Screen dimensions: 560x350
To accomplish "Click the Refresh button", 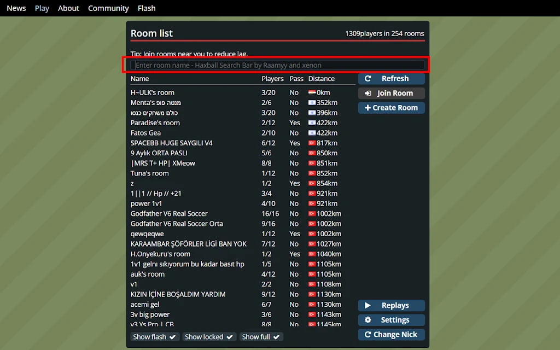I will tap(392, 79).
